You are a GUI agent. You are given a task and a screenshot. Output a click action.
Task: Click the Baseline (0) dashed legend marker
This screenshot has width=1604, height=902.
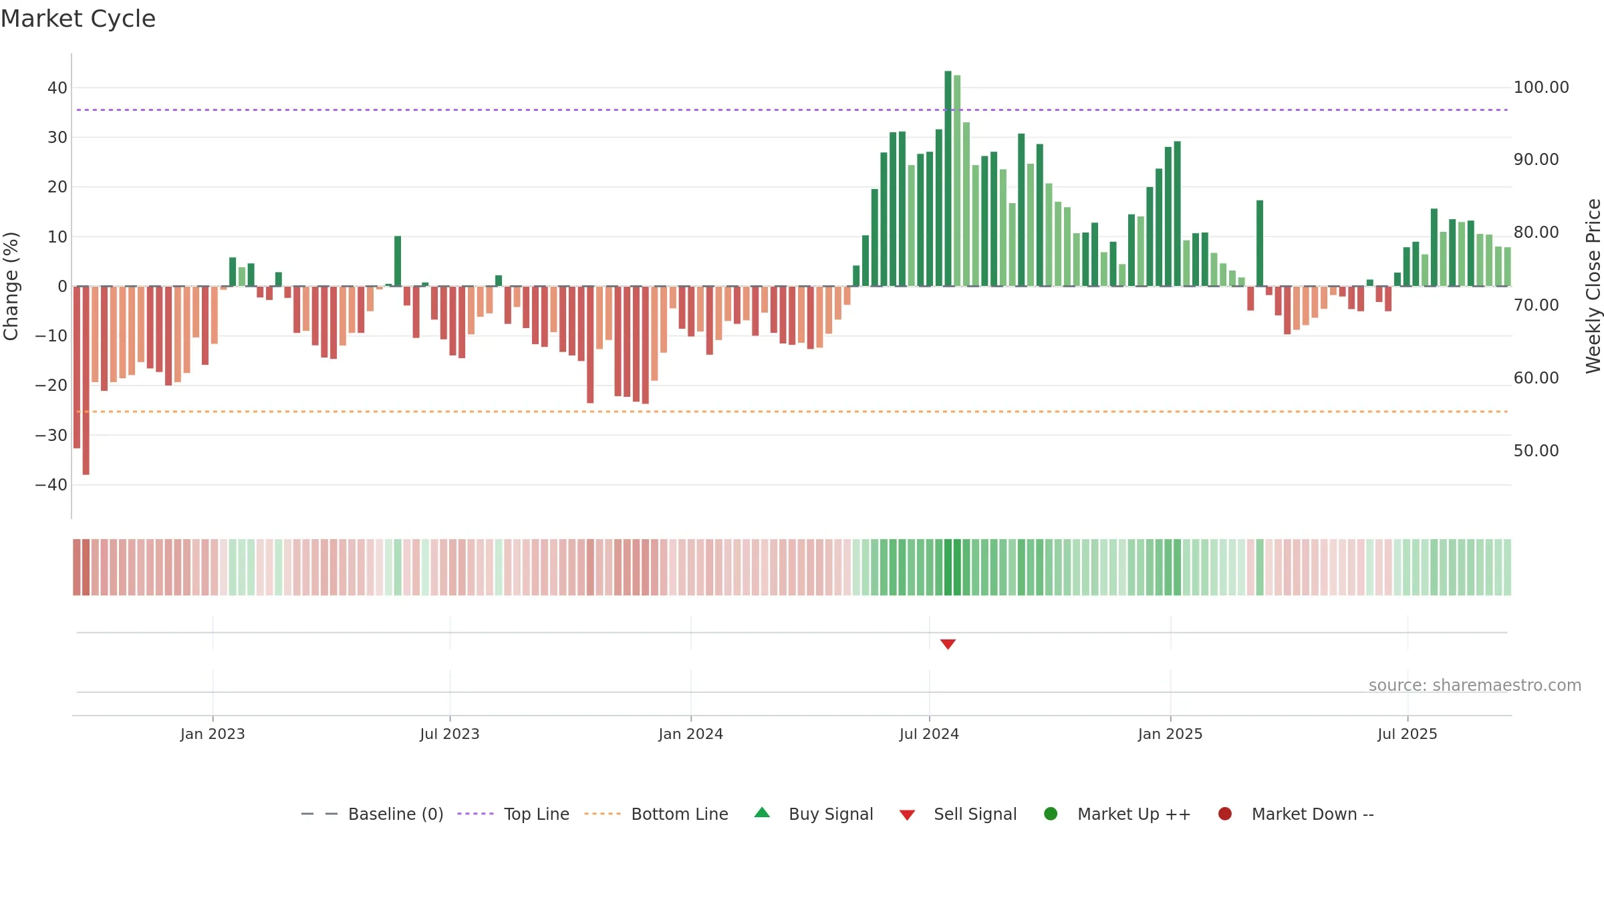319,814
